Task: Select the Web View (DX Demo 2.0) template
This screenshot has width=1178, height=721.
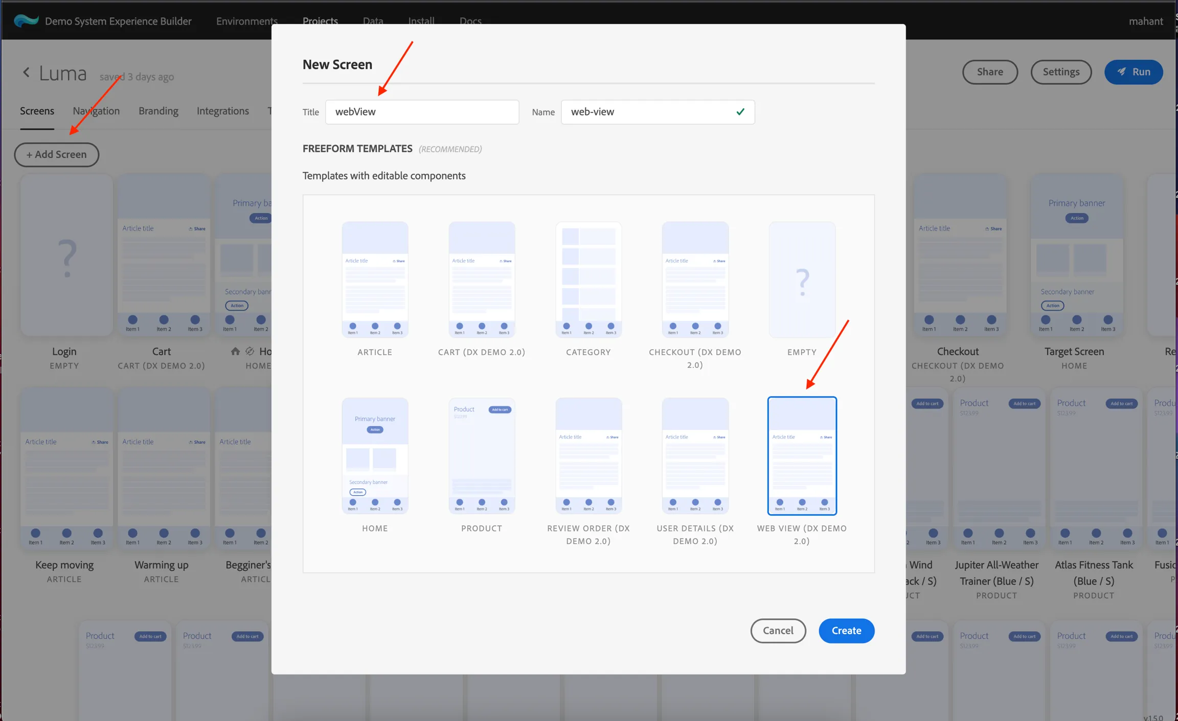Action: (x=802, y=456)
